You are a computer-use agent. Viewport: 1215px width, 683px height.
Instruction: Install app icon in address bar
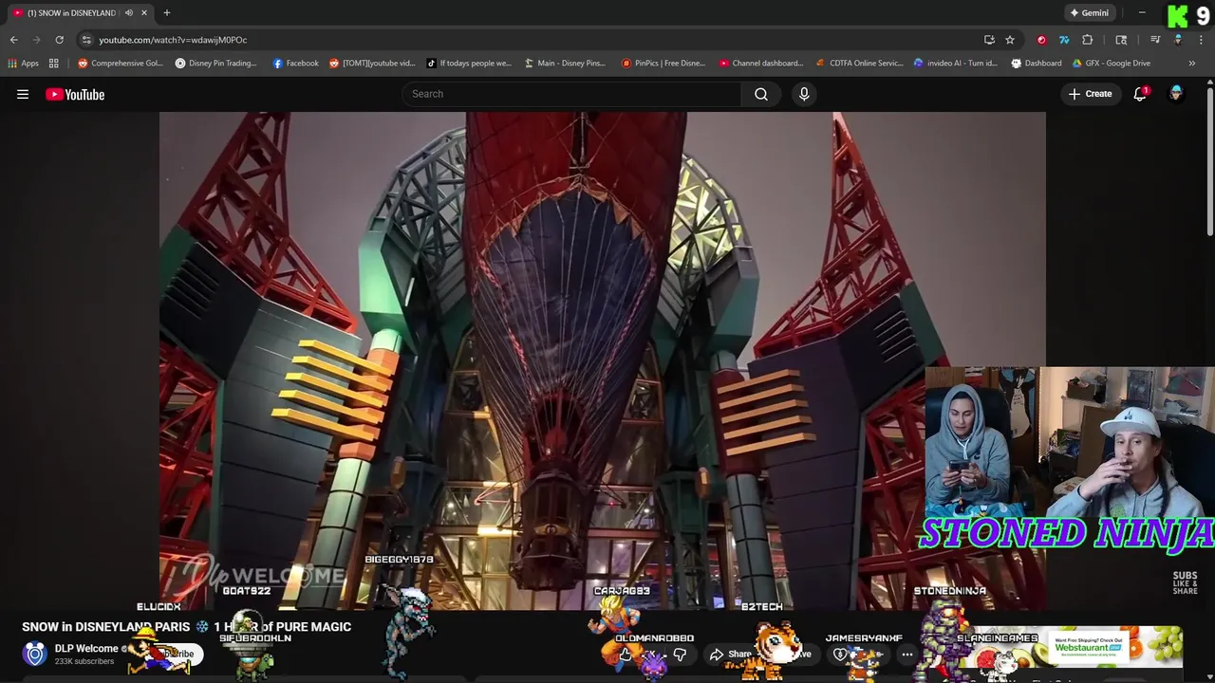click(x=989, y=40)
